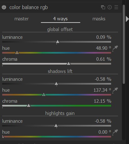Click the global offset hue slider
This screenshot has height=144, width=129.
pyautogui.click(x=57, y=53)
